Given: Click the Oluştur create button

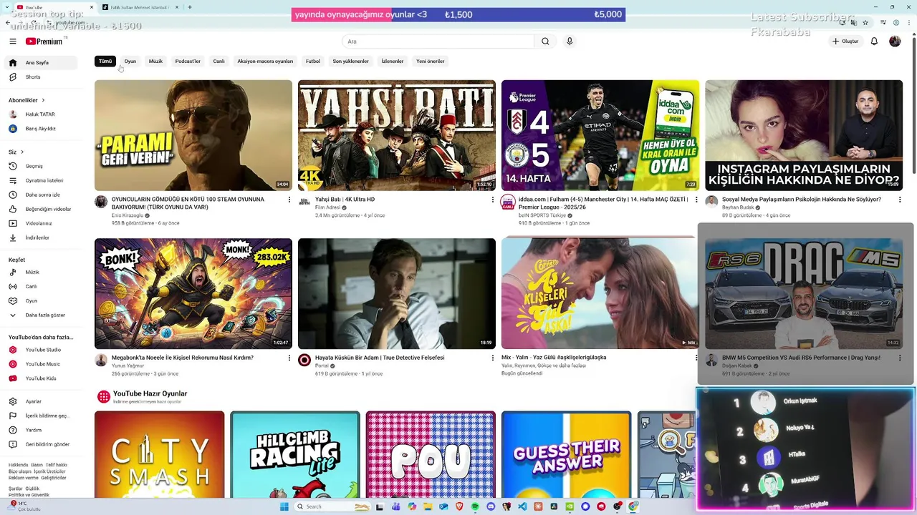Looking at the screenshot, I should click(845, 41).
